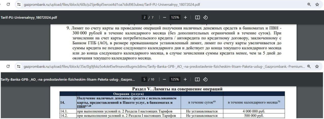Bookmark the Tarif-PU-Universalnyy PDF page with the star

pyautogui.click(x=317, y=5)
